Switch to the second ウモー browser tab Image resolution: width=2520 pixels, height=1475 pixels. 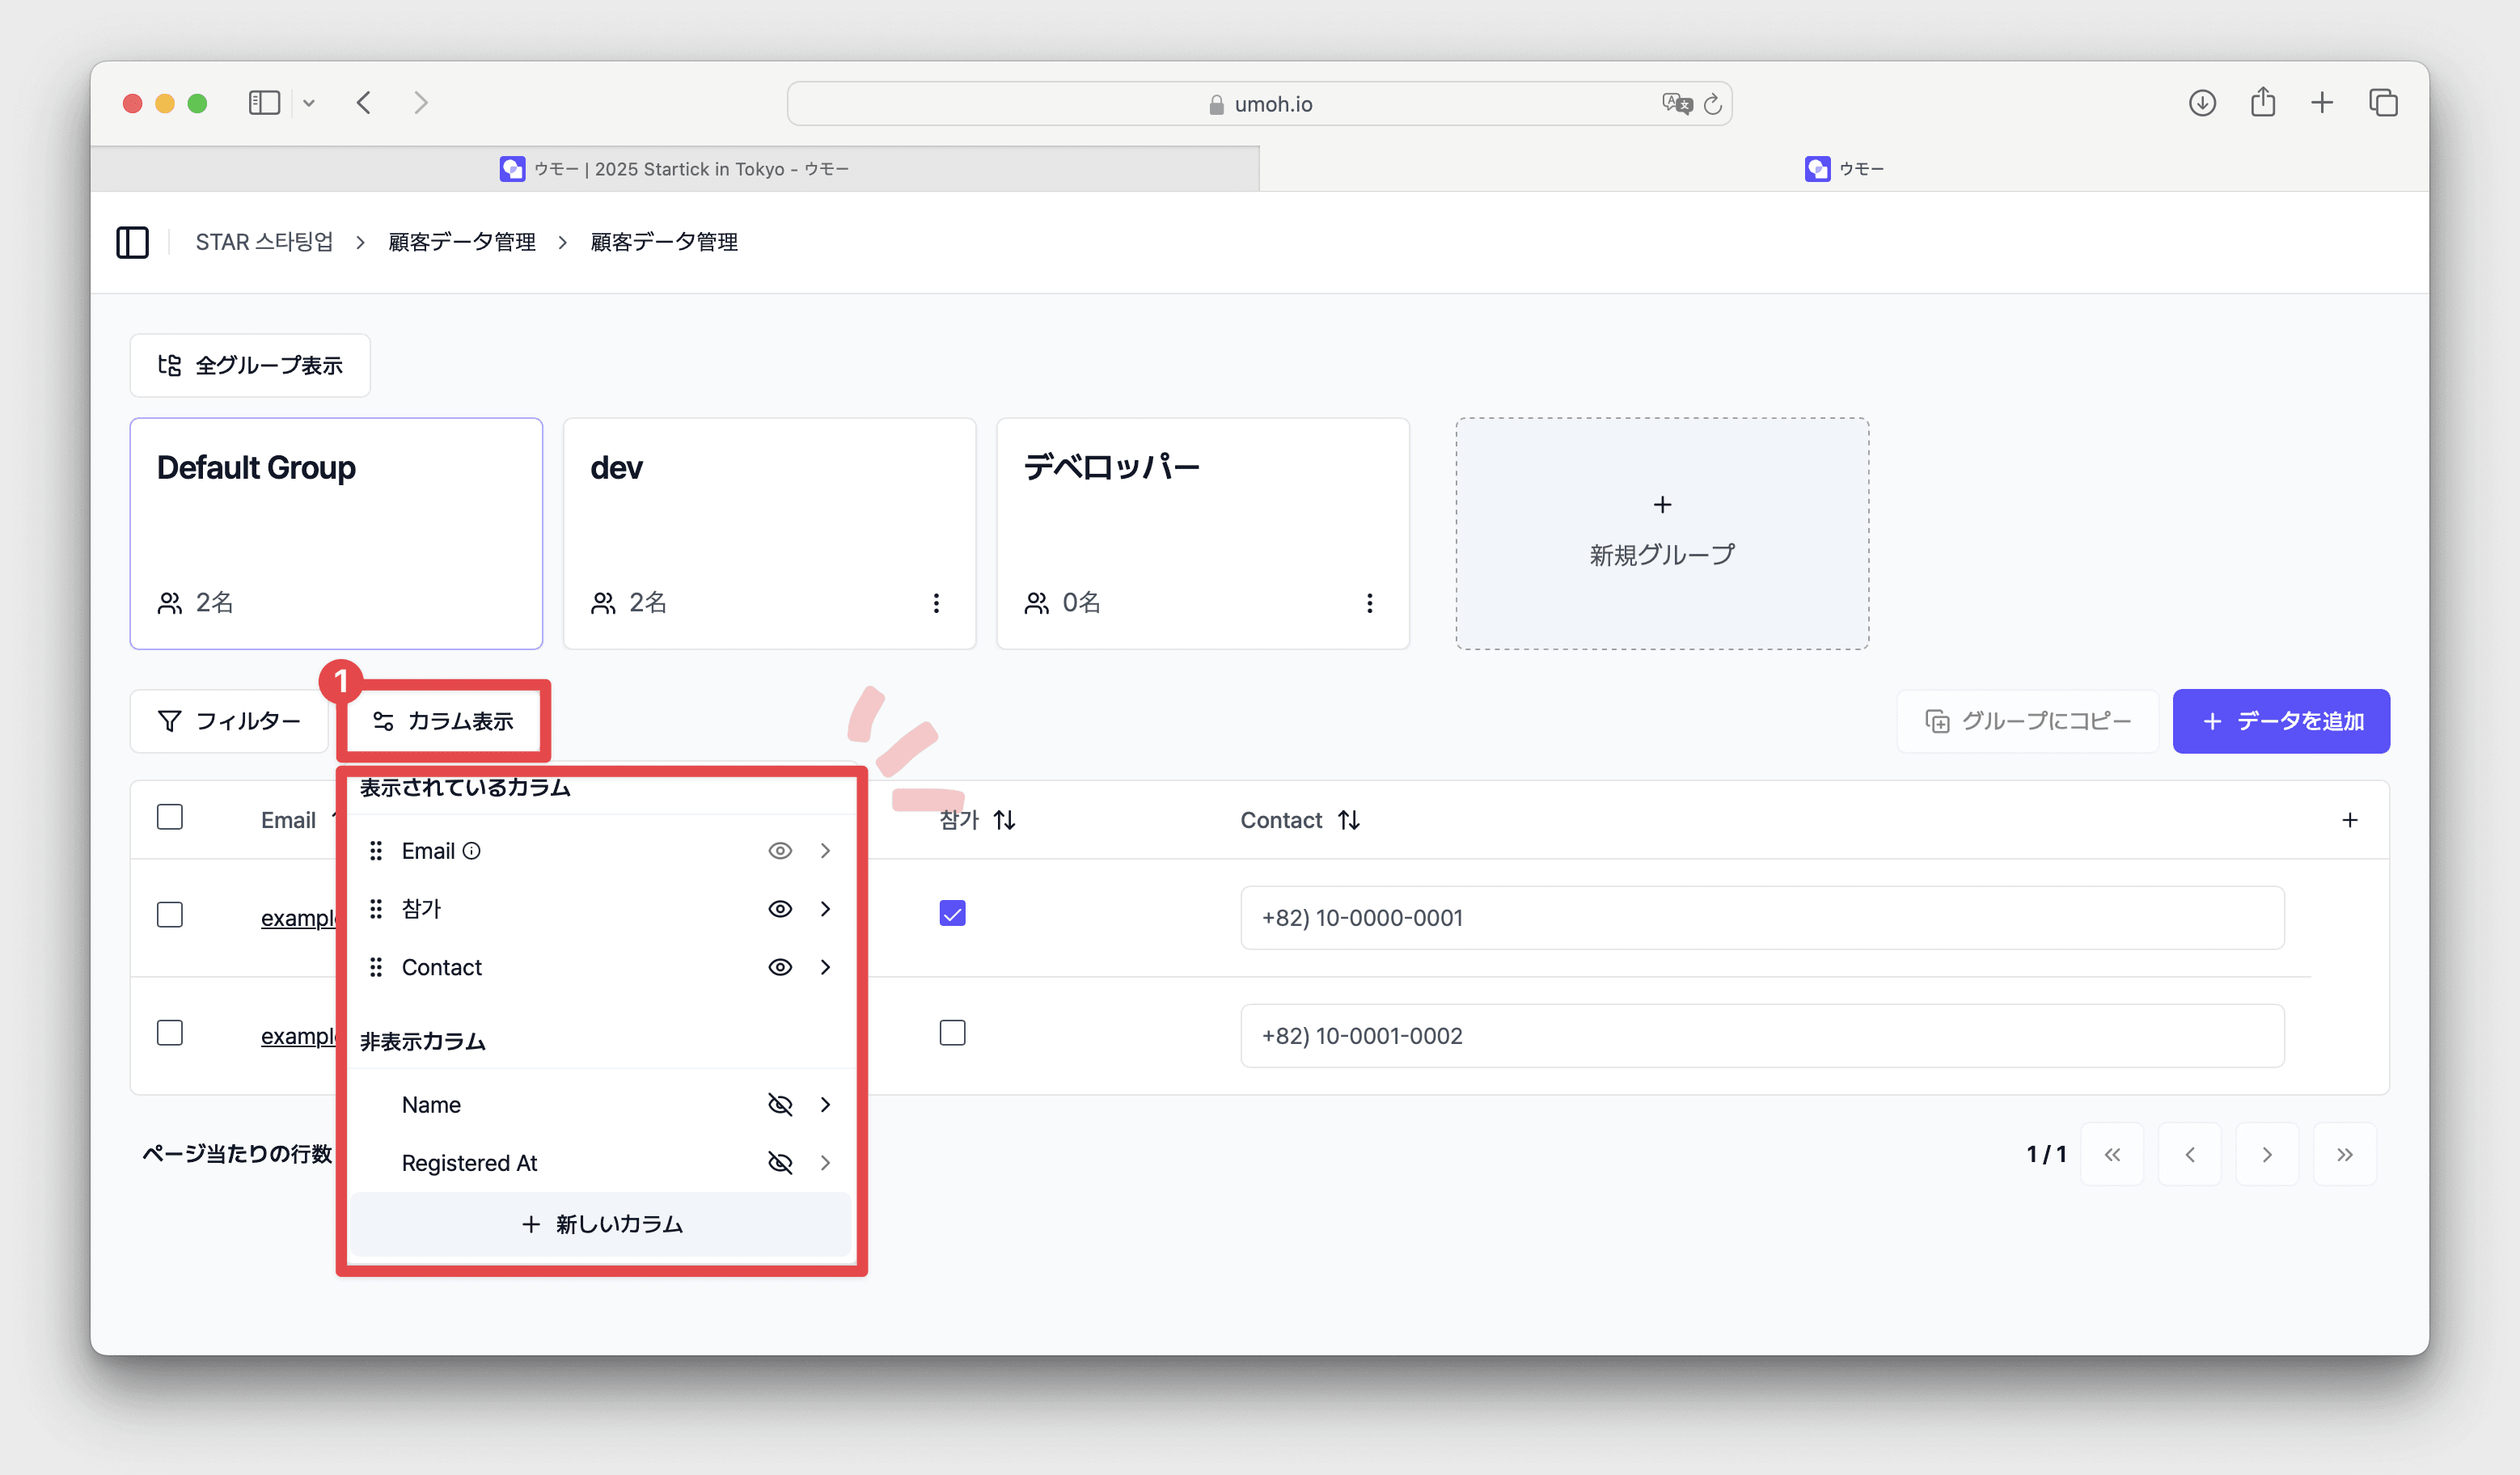click(x=1843, y=169)
